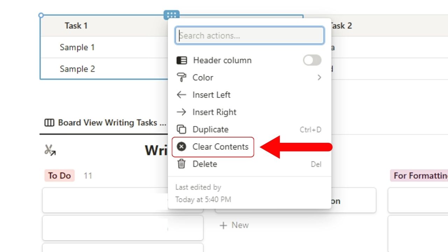Click the blue column drag handle icon
The image size is (448, 252).
[171, 15]
